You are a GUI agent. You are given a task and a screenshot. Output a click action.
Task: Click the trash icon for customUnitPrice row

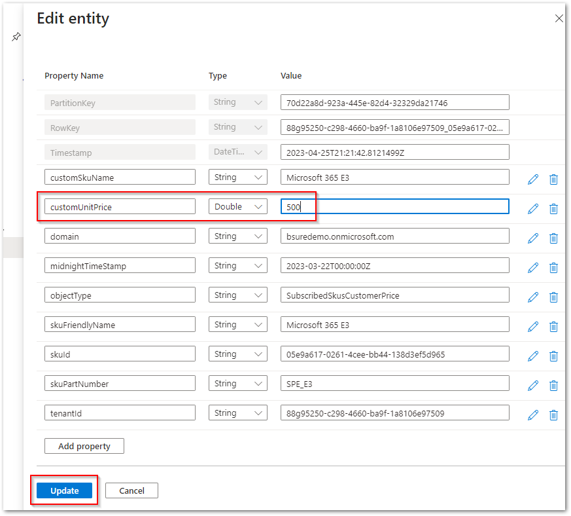click(553, 208)
